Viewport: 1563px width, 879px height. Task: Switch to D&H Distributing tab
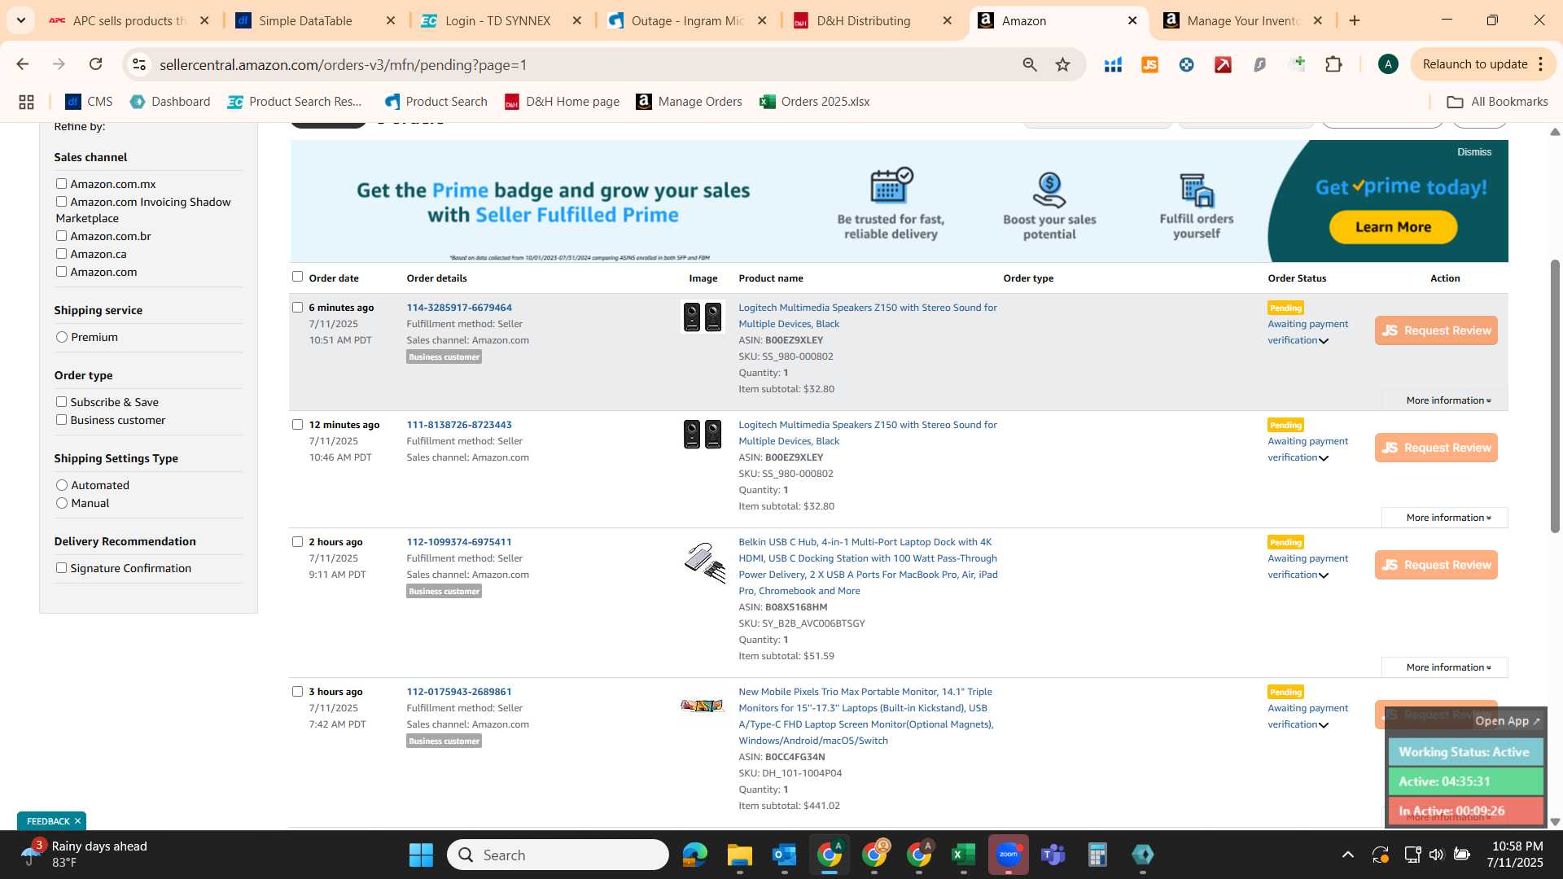pyautogui.click(x=871, y=20)
